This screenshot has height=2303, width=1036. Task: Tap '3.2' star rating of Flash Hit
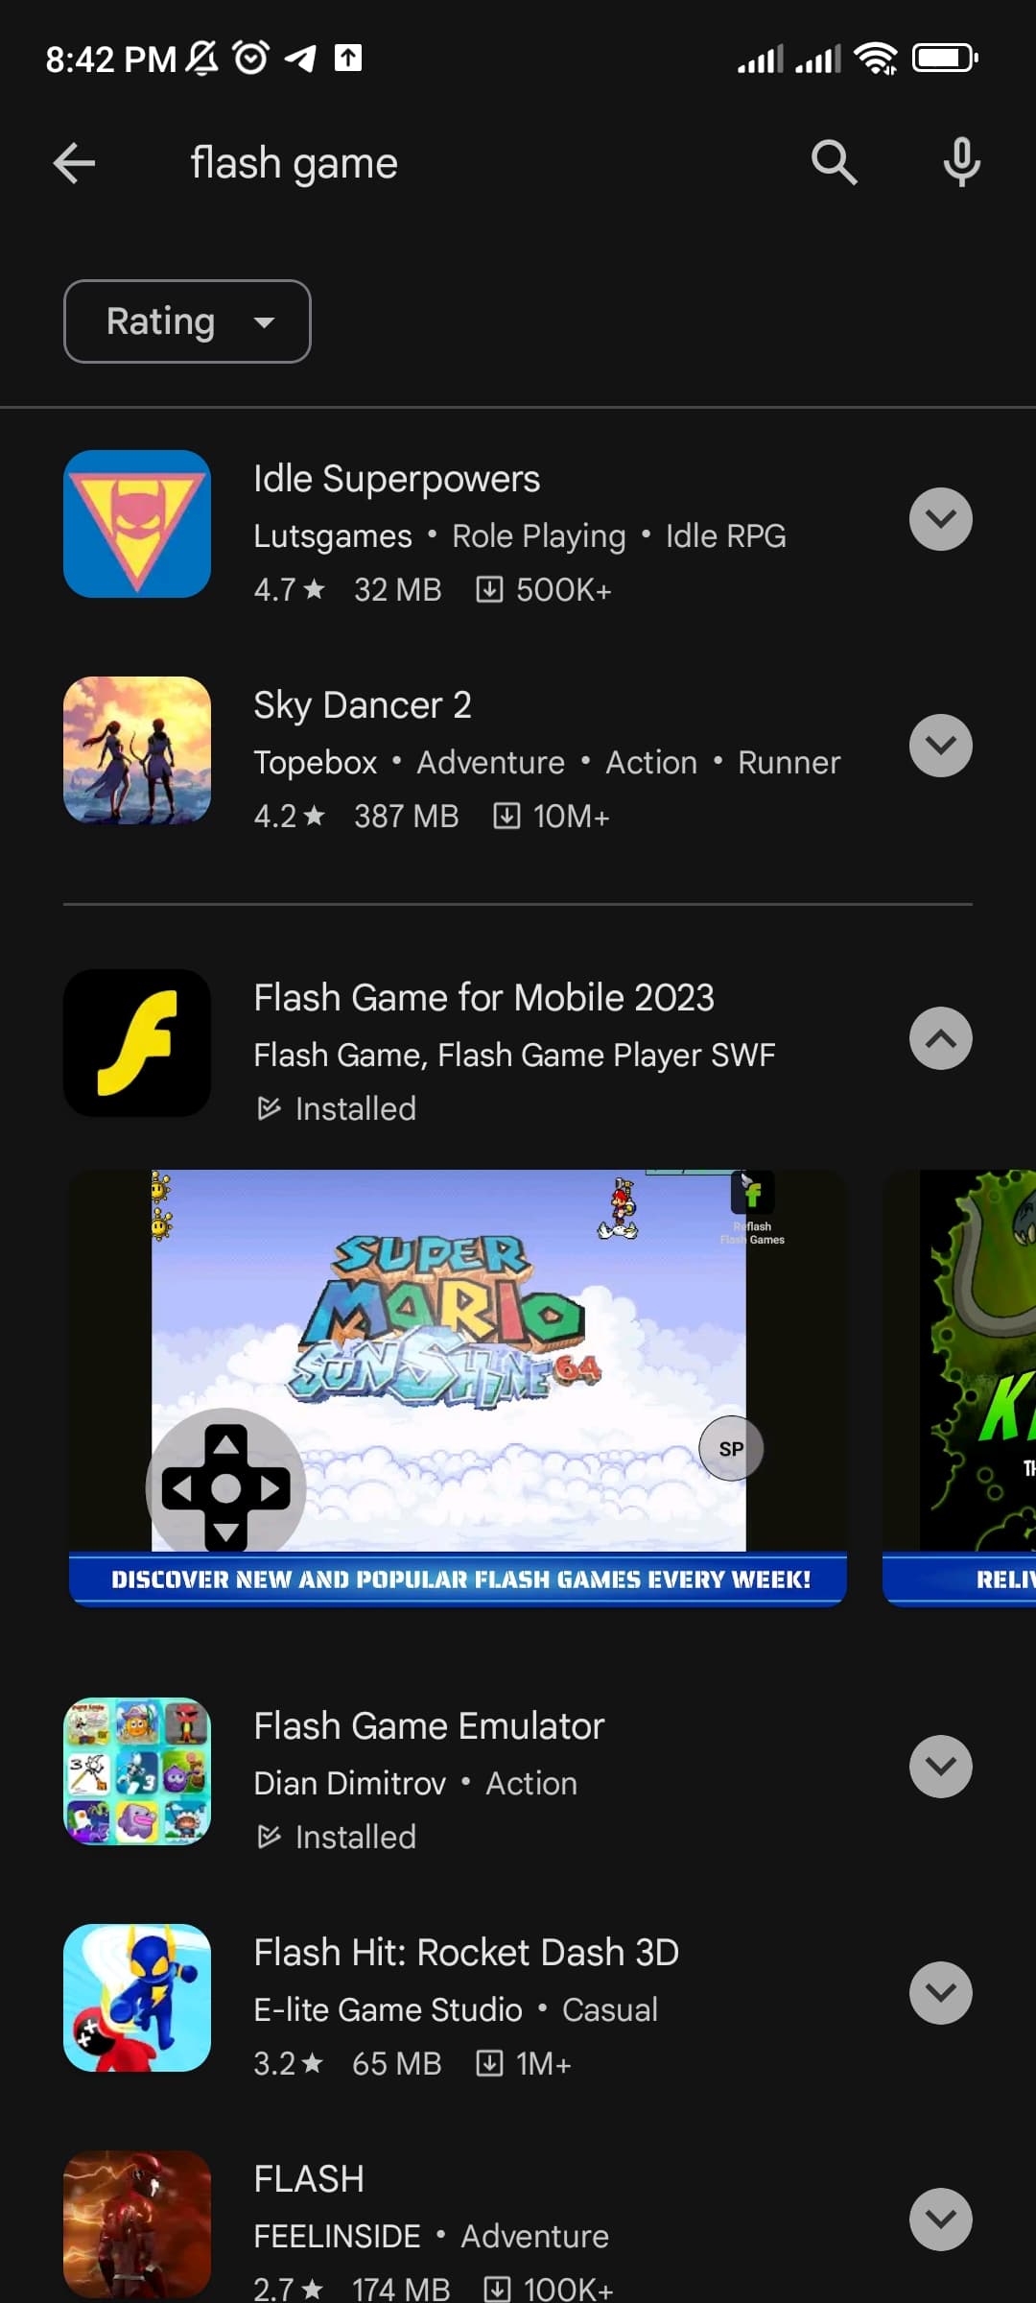click(289, 2064)
